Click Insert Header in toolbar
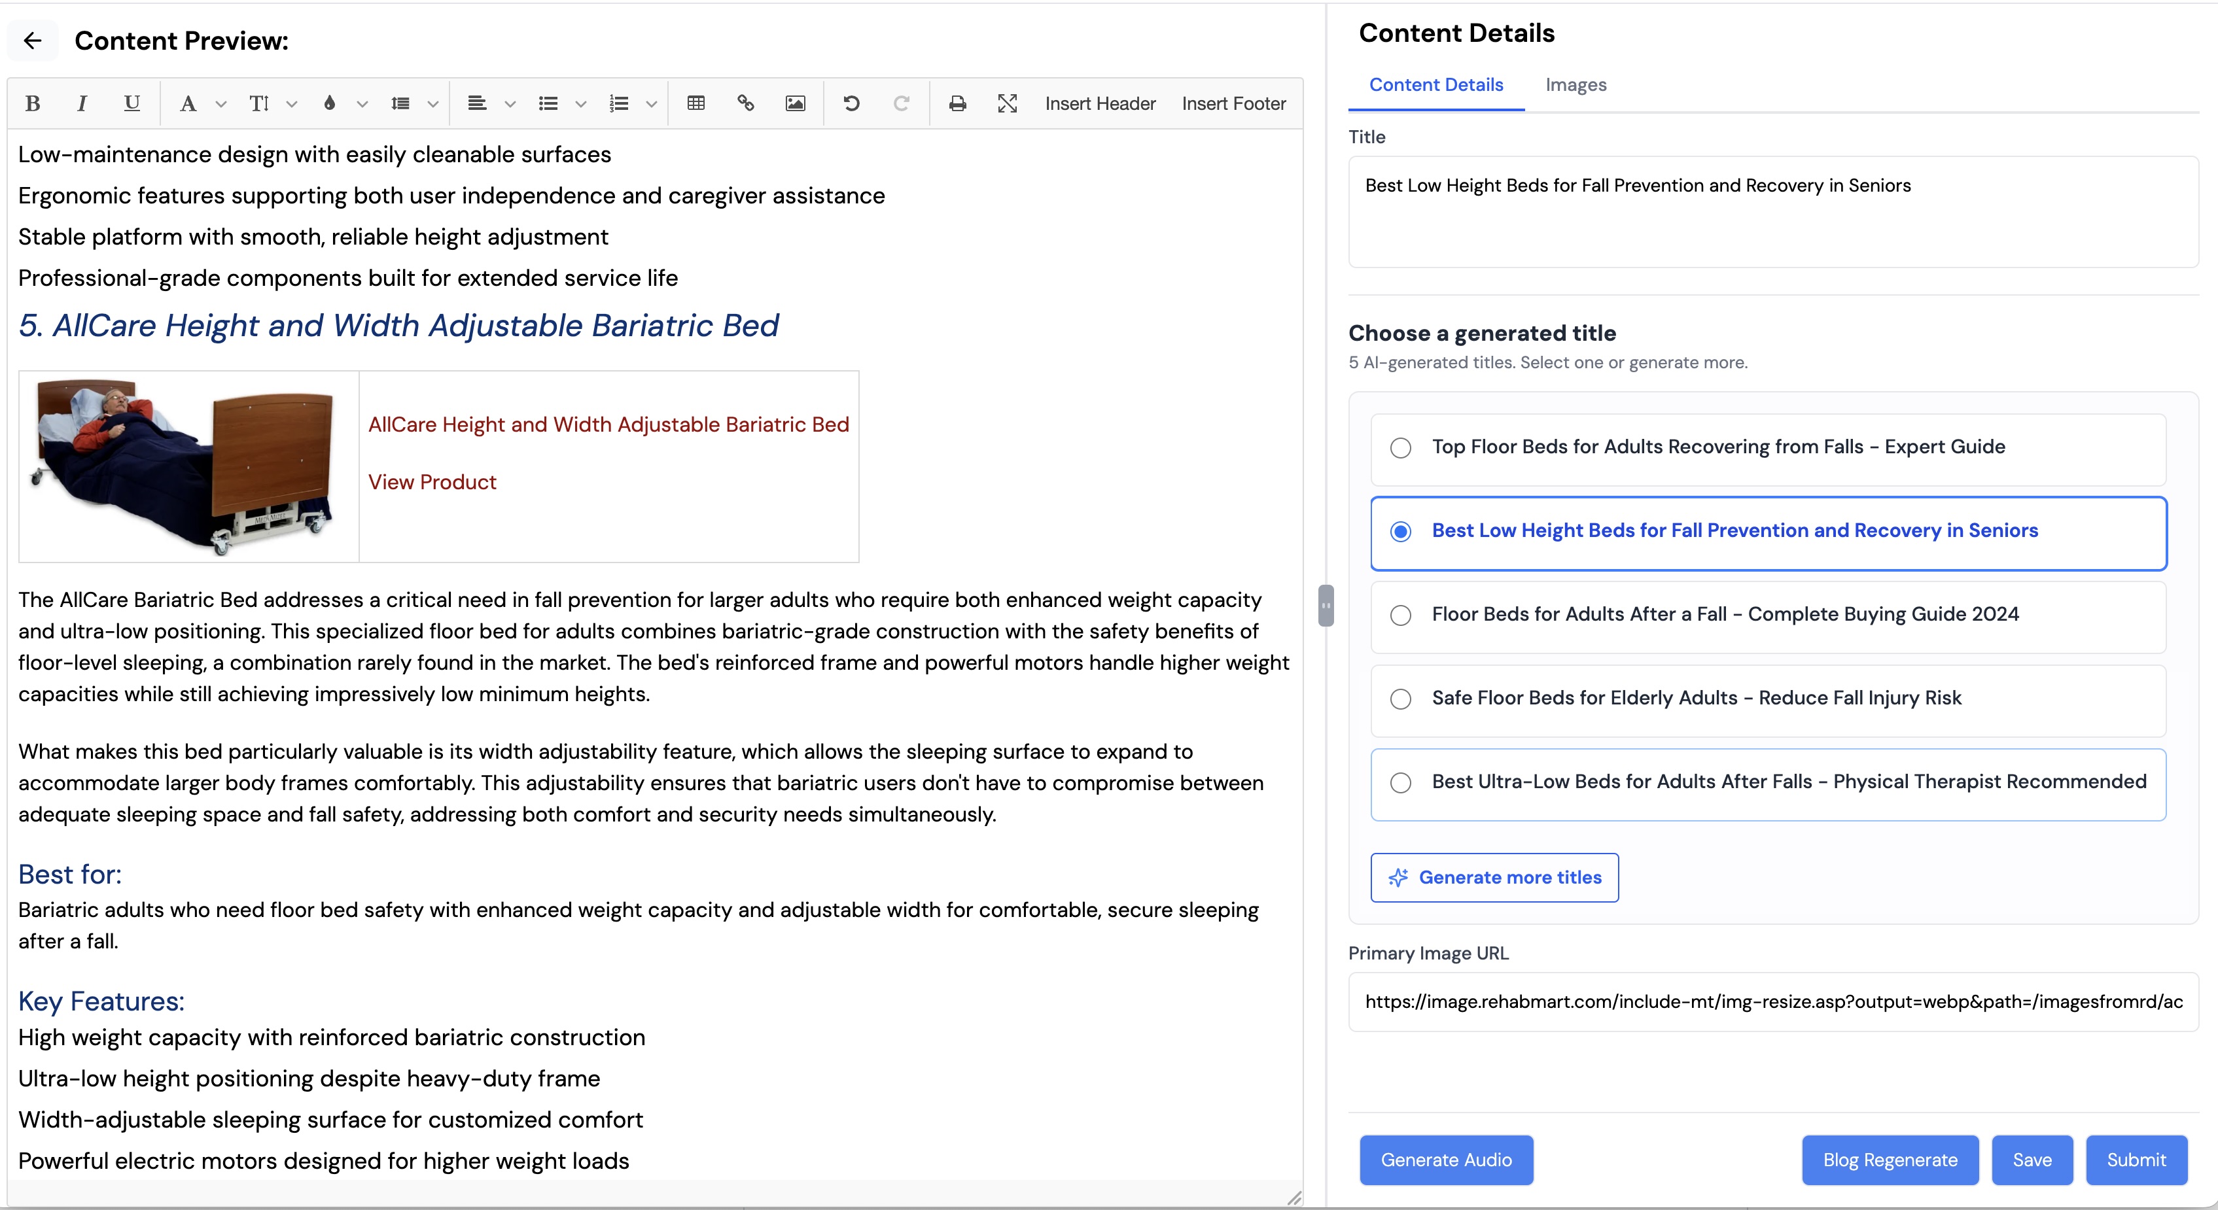 click(1100, 103)
